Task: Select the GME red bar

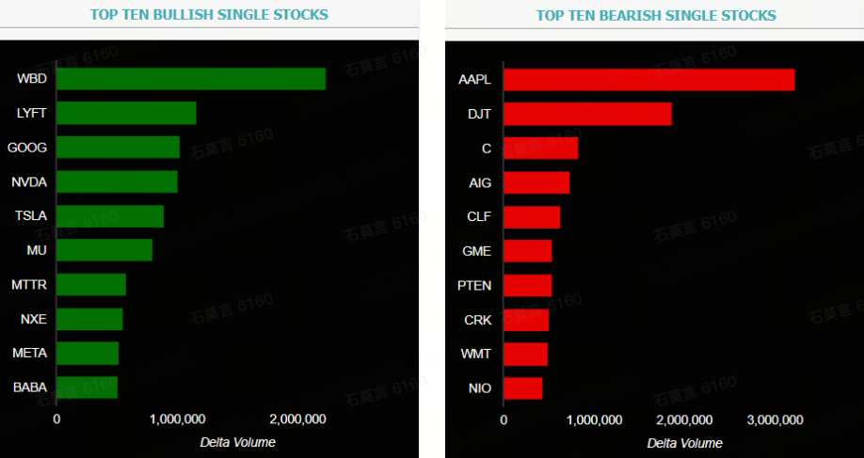Action: tap(527, 251)
